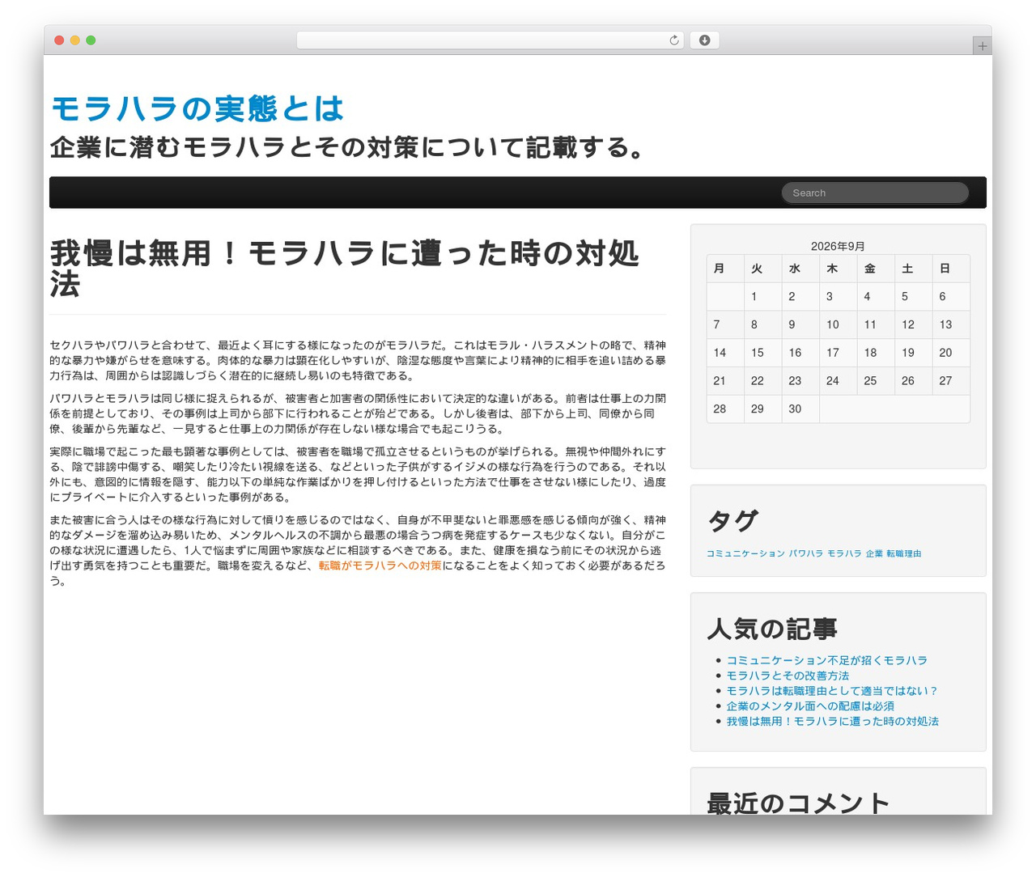Click the calendar caption 2026年9月
This screenshot has height=877, width=1036.
point(838,247)
